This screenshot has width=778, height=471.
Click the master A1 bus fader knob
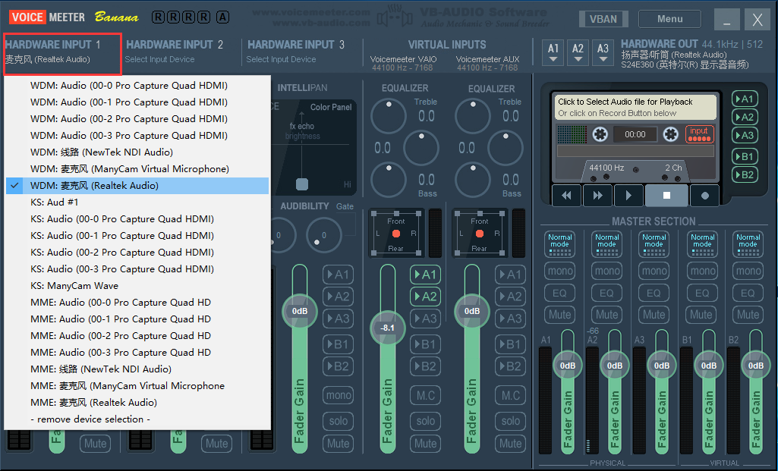pos(568,366)
